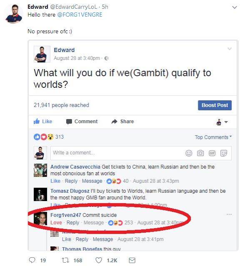Like the tweet via heart icon

click(99, 260)
